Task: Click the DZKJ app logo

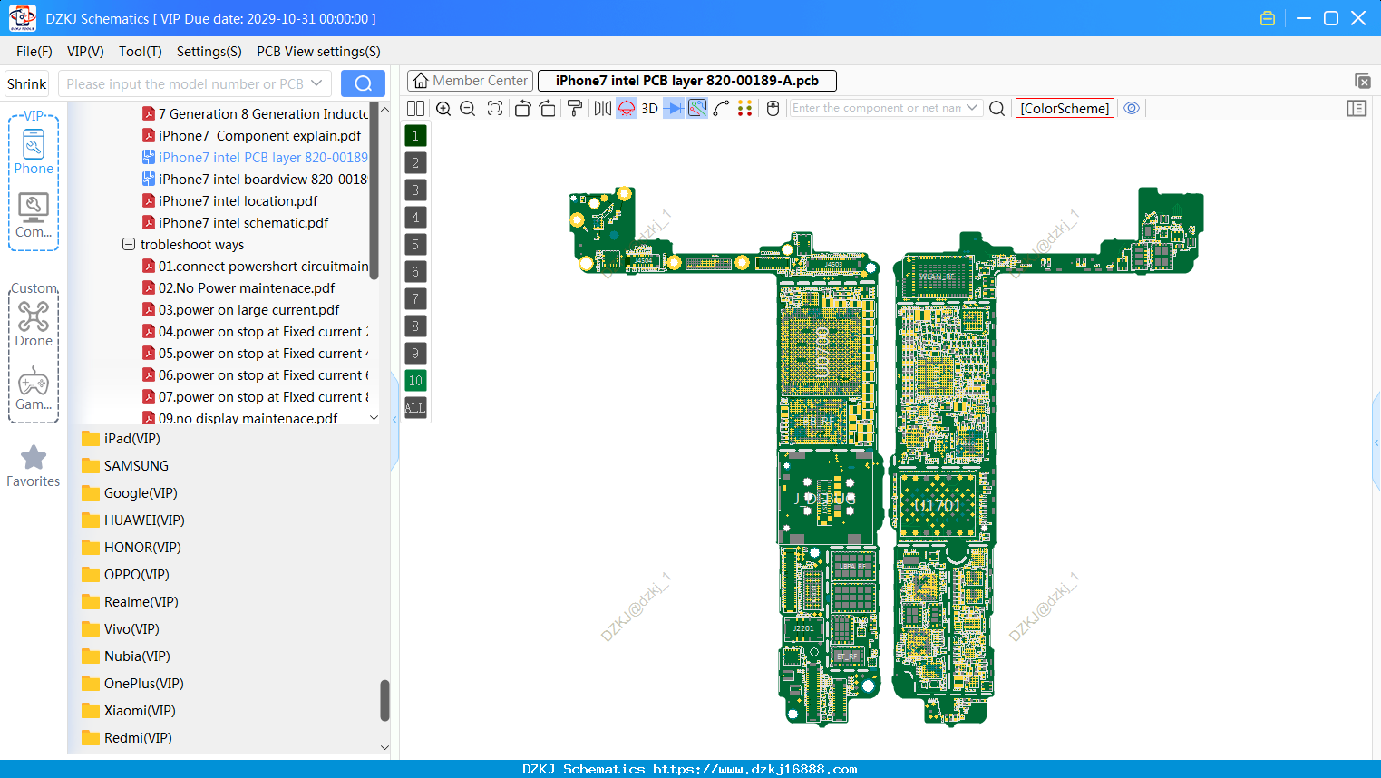Action: coord(22,18)
